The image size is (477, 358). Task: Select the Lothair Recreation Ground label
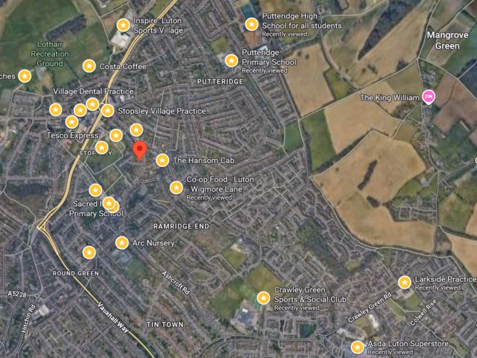[x=50, y=54]
